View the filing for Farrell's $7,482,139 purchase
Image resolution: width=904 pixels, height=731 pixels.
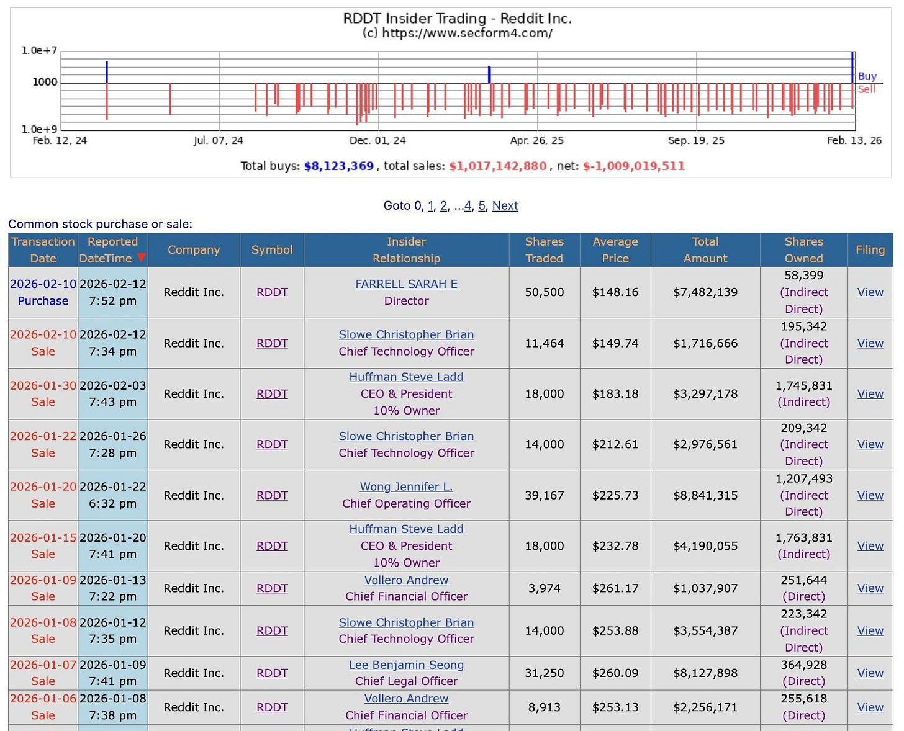pos(870,292)
